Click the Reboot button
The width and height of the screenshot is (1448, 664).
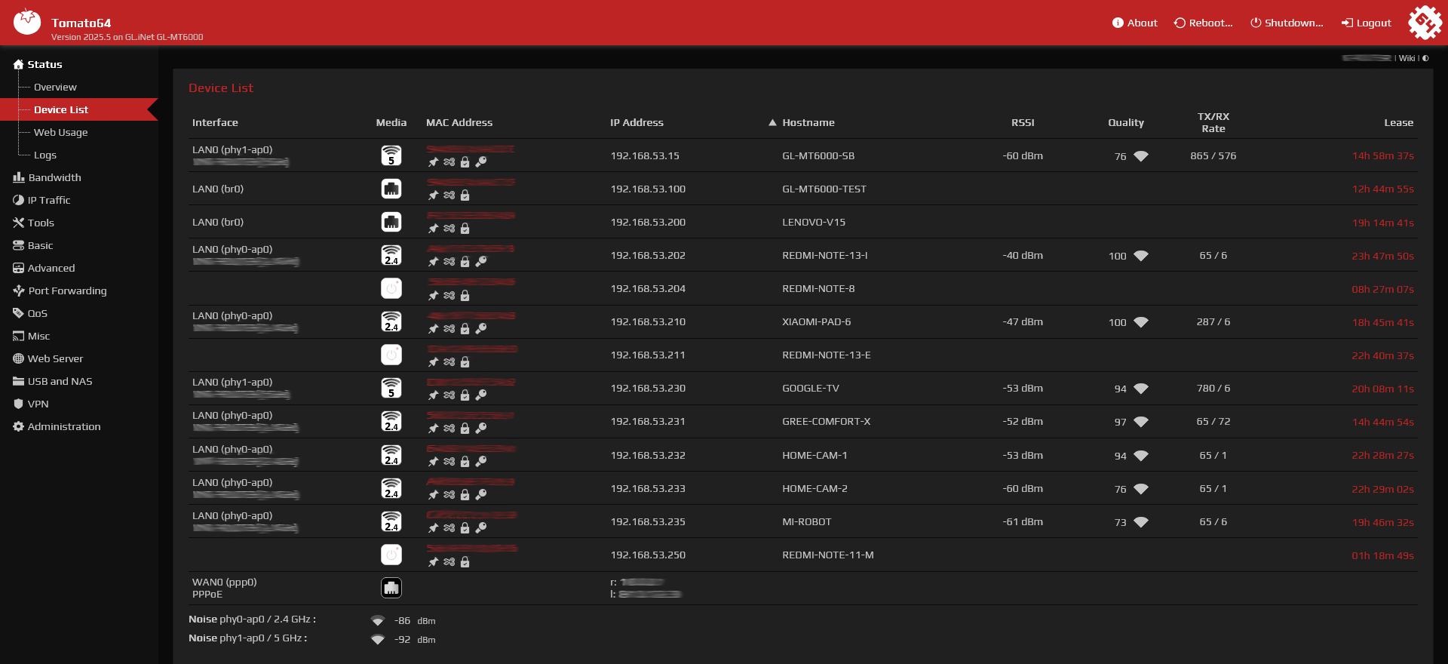click(x=1204, y=23)
